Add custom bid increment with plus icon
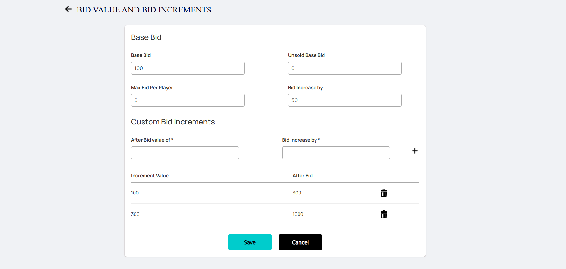 tap(415, 151)
